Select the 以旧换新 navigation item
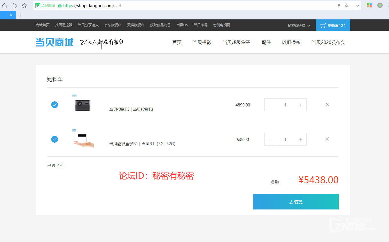389x242 pixels. pyautogui.click(x=291, y=42)
